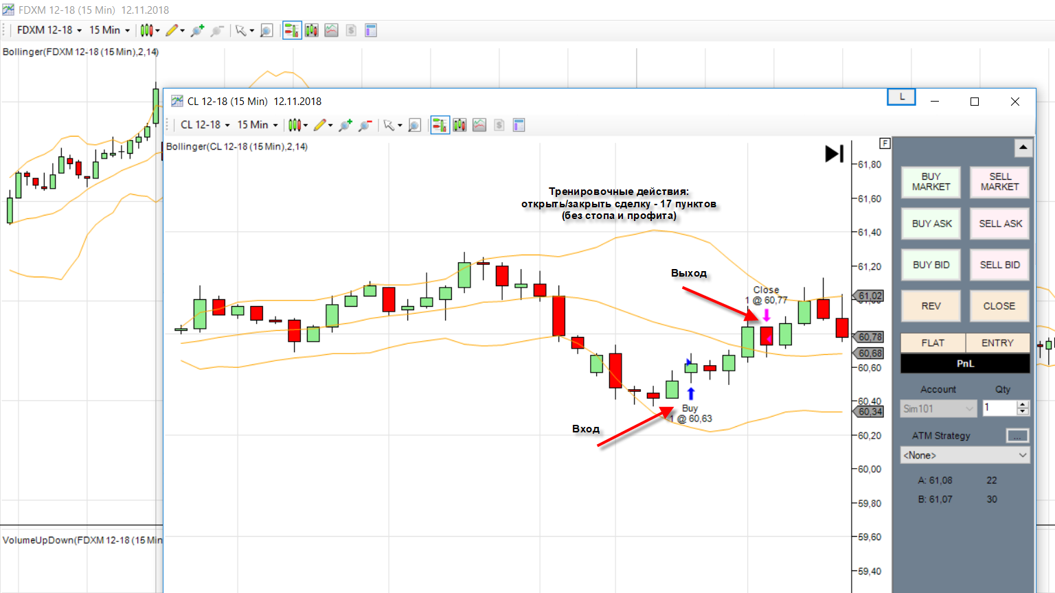Viewport: 1055px width, 593px height.
Task: Open the cursor type dropdown arrow in FDXM window
Action: 252,31
